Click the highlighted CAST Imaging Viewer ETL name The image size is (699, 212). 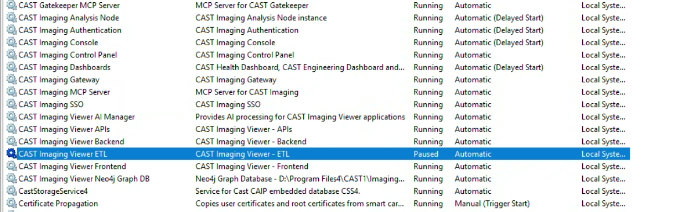[63, 154]
